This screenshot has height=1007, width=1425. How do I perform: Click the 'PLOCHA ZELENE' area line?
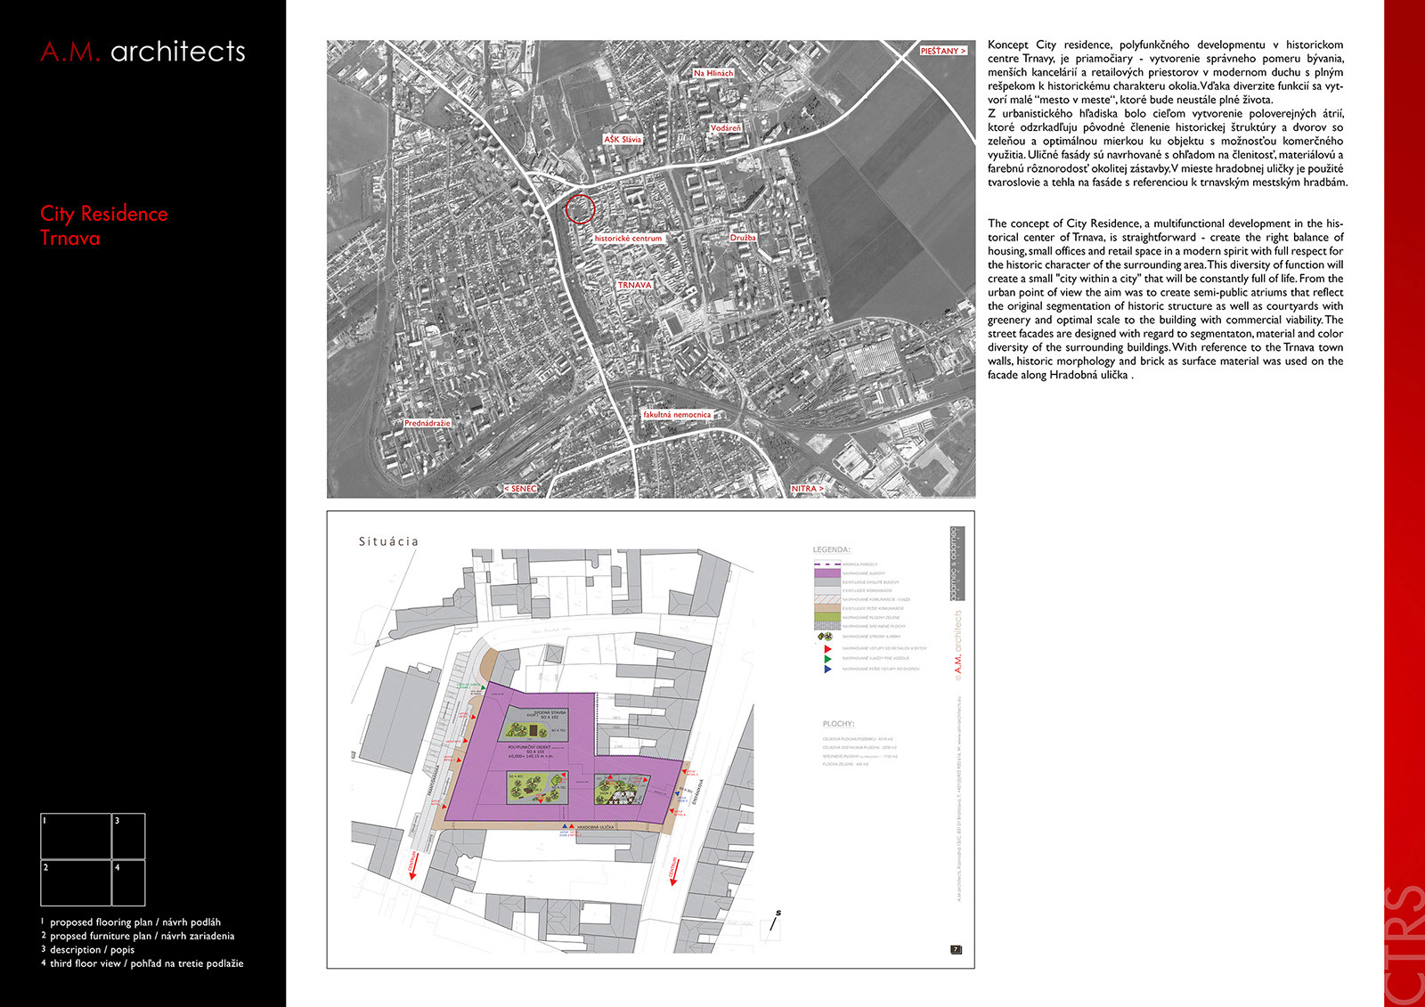tap(845, 764)
